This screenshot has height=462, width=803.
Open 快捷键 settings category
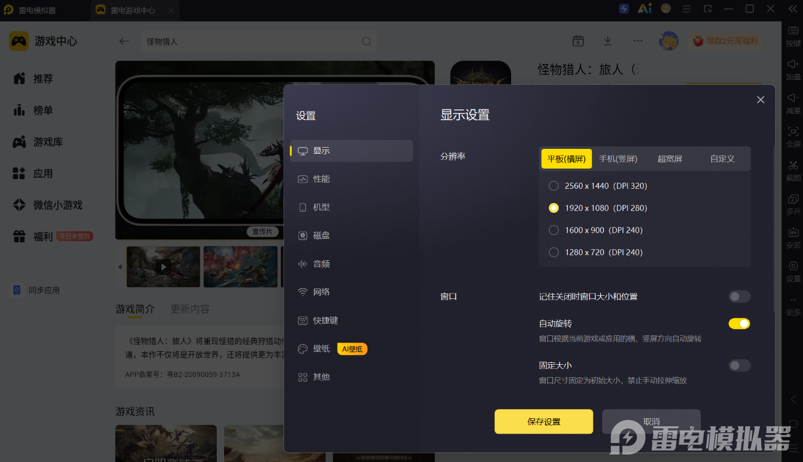click(x=352, y=321)
